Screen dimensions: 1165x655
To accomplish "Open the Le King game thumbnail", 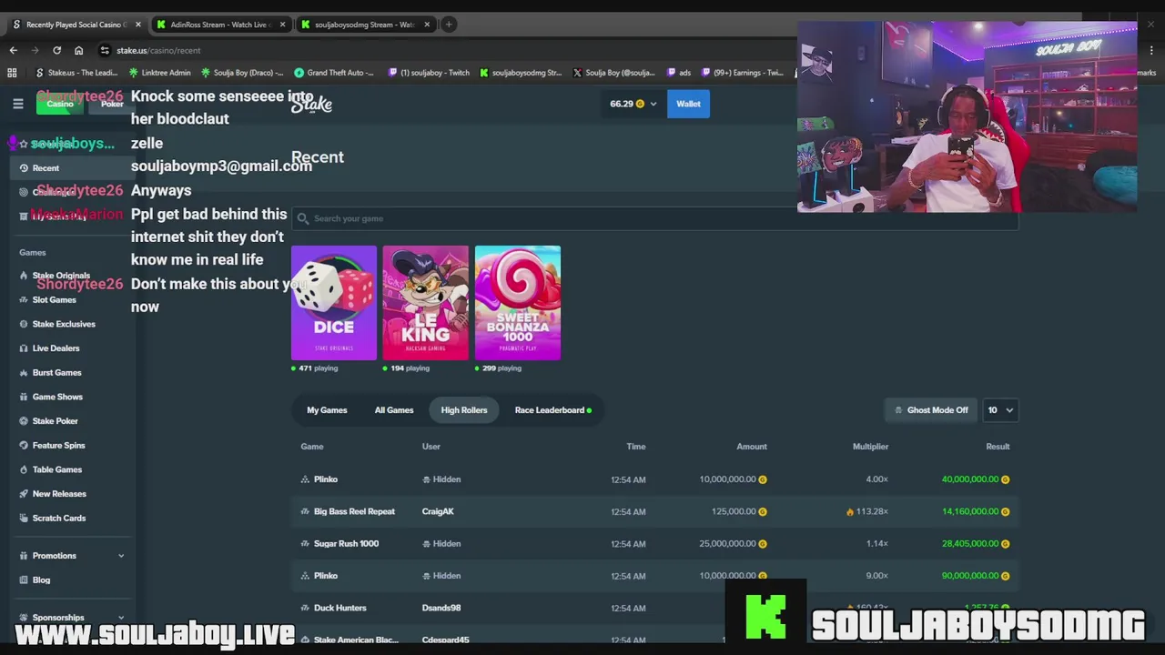I will pos(425,303).
